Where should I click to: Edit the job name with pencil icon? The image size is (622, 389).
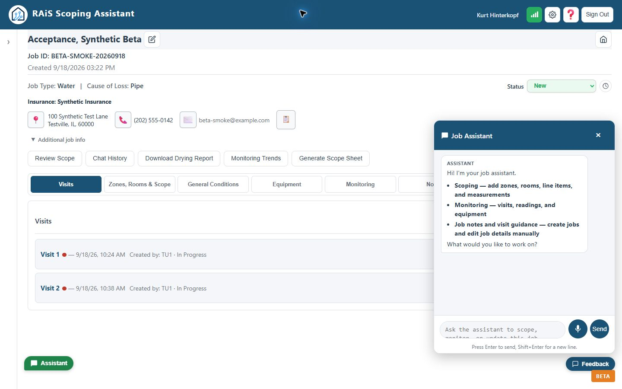(152, 39)
